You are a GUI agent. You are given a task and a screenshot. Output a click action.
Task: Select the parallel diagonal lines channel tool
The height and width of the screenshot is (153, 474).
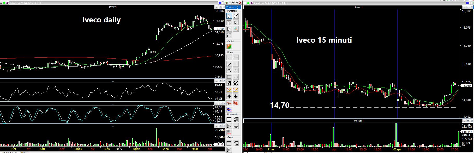[229, 64]
